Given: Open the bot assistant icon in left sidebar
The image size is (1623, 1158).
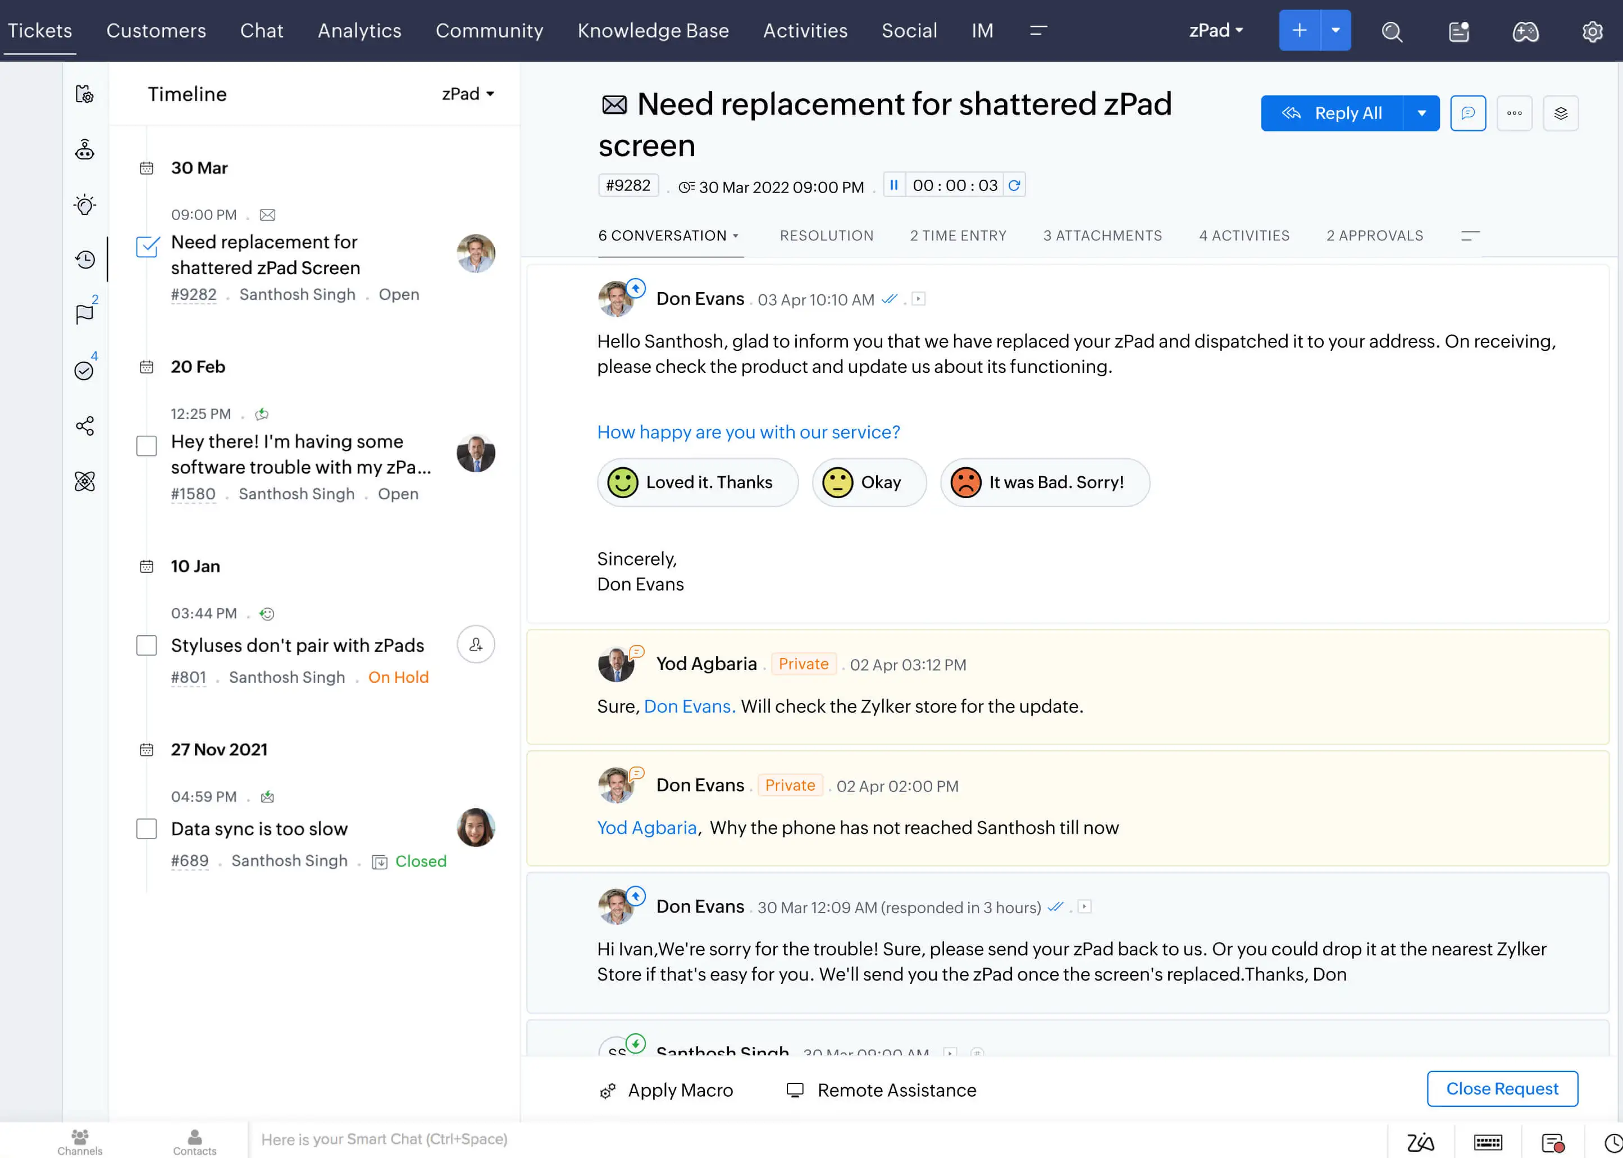Looking at the screenshot, I should 85,150.
